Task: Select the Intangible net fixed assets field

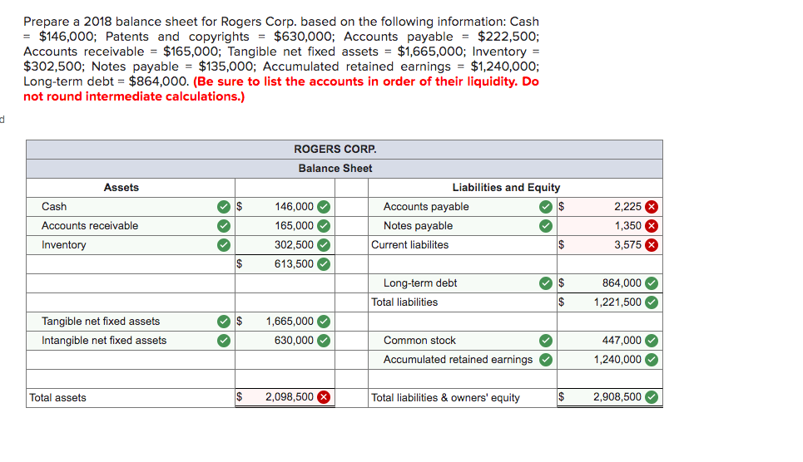Action: 131,340
